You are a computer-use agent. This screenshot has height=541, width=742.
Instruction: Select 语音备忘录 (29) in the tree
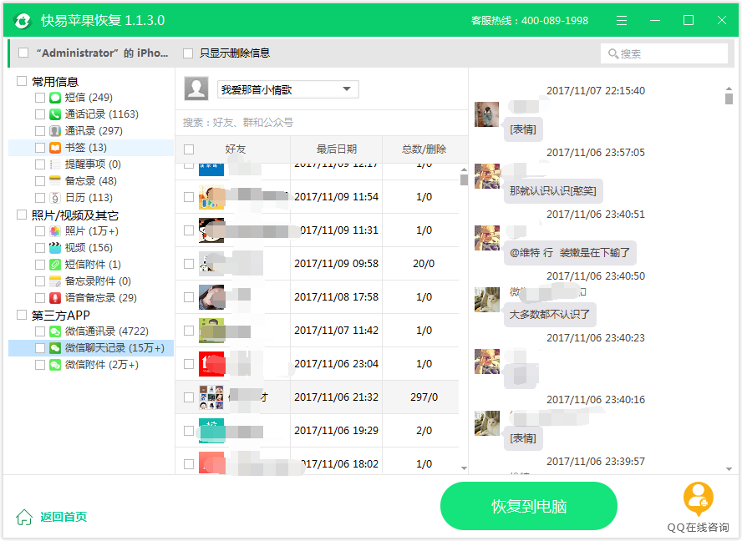101,298
